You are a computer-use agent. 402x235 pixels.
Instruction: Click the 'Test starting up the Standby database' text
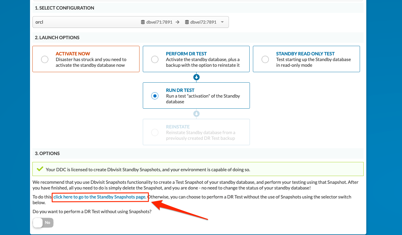[313, 62]
